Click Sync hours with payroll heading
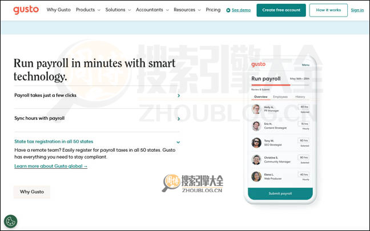The image size is (370, 231). click(39, 118)
